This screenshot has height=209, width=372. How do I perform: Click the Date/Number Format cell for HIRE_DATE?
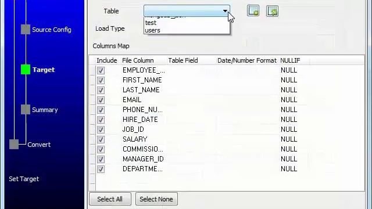pyautogui.click(x=247, y=120)
